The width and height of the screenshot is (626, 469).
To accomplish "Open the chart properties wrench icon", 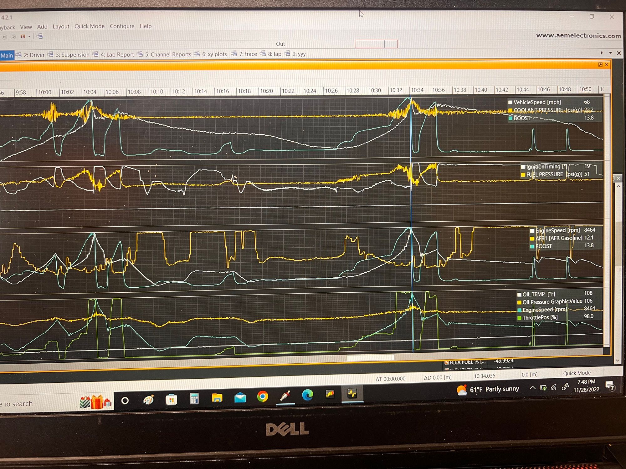I will 600,65.
